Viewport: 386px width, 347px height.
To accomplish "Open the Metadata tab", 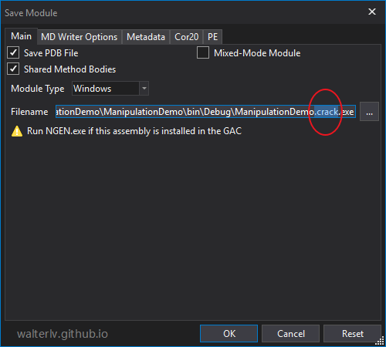I will (x=146, y=37).
